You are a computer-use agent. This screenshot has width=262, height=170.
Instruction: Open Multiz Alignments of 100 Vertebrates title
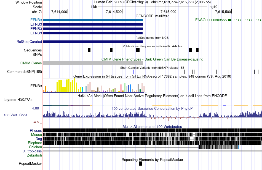click(x=152, y=127)
